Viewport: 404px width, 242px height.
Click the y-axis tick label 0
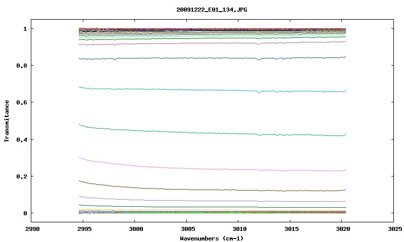tap(25, 213)
